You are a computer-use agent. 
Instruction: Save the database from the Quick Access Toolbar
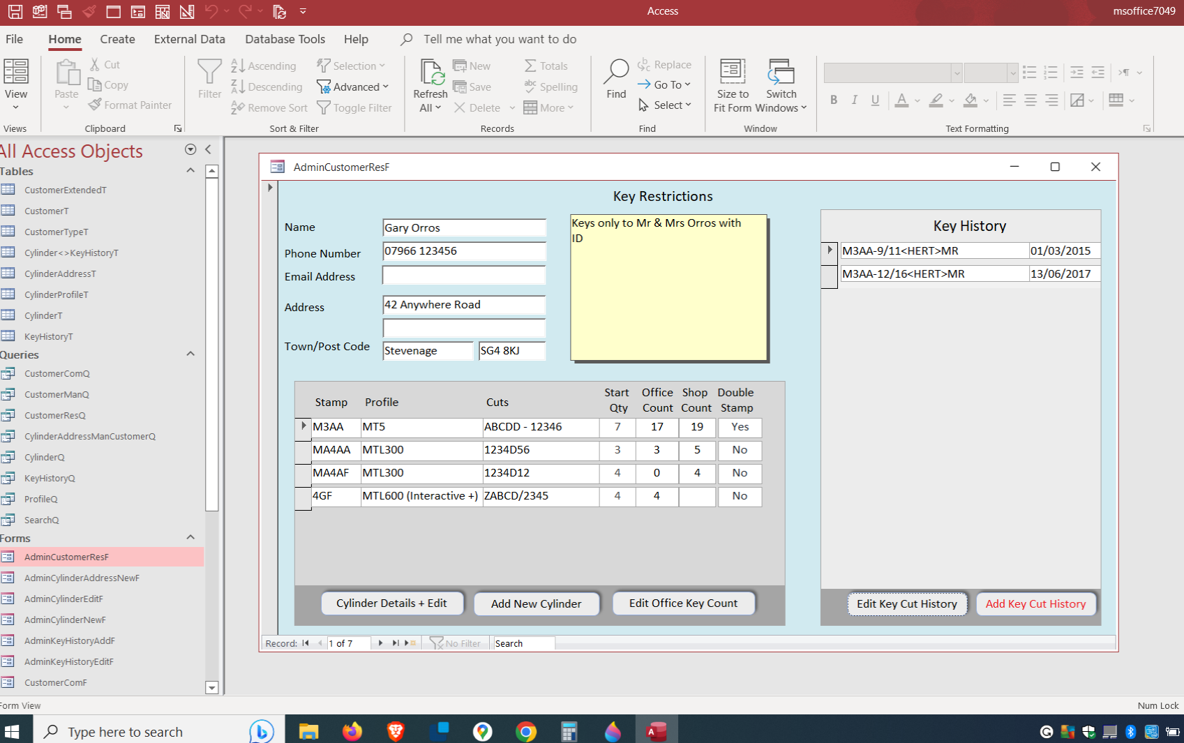(x=14, y=11)
